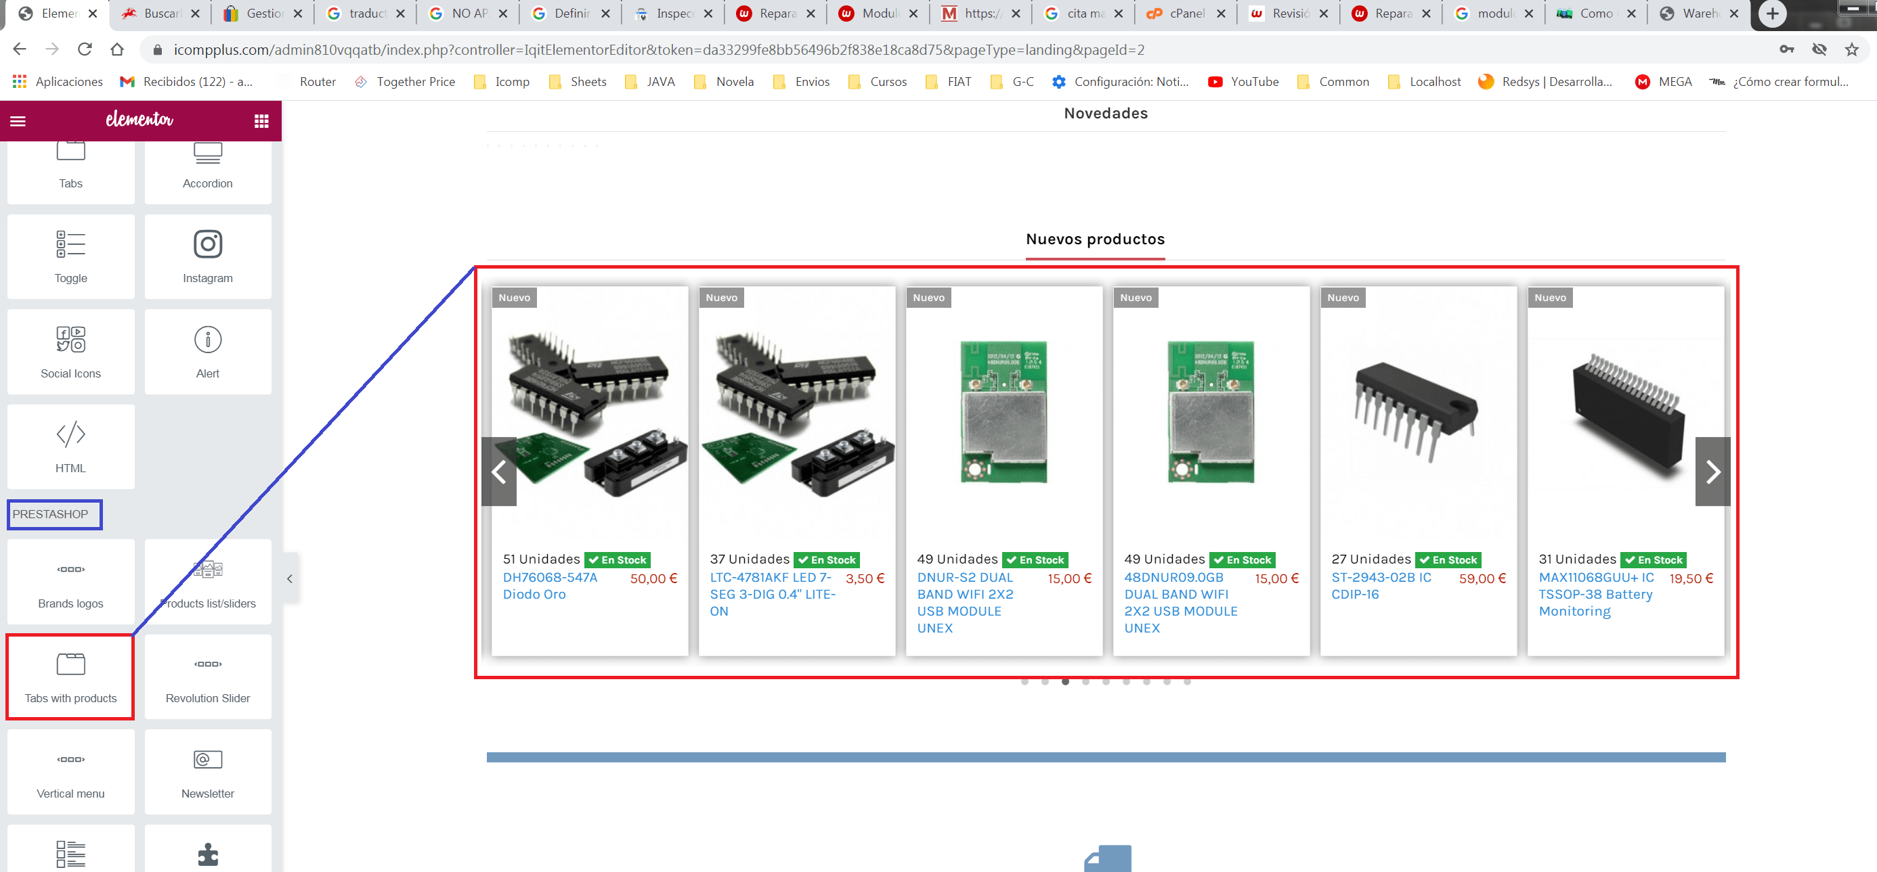Open Recibidos Gmail bookmark
The width and height of the screenshot is (1877, 872).
[186, 82]
